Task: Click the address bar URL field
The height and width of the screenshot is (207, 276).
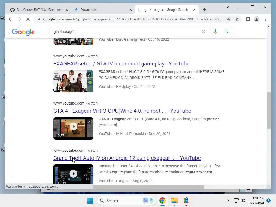Action: click(132, 19)
